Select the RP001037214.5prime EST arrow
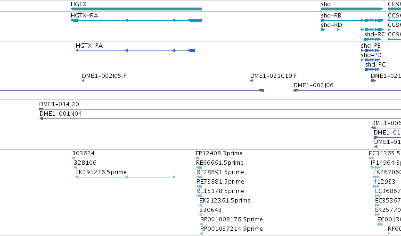This screenshot has height=236, width=401. 202,234
